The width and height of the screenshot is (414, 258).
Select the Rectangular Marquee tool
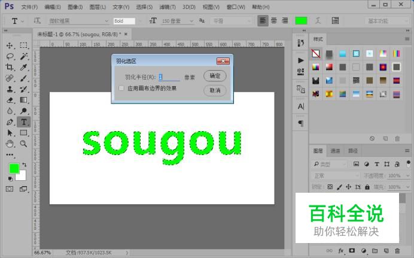coord(23,45)
